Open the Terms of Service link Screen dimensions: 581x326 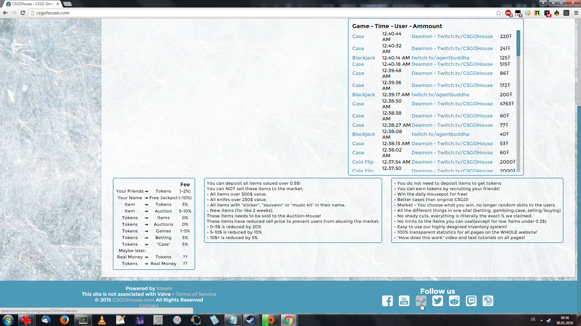click(196, 294)
